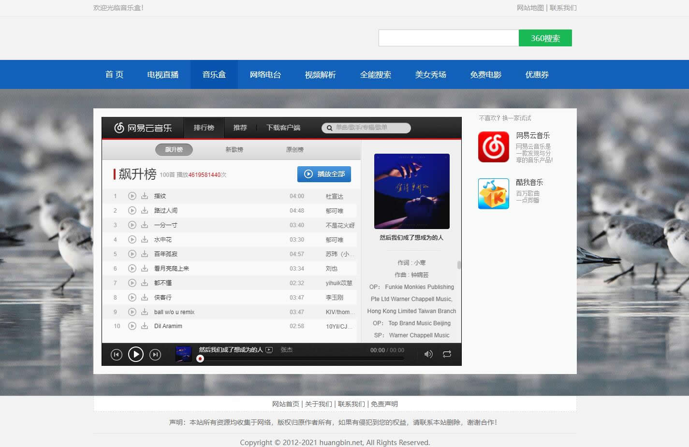689x447 pixels.
Task: Download the song 水中花
Action: click(x=145, y=240)
